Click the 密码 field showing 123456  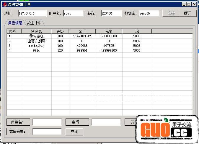coord(111,13)
